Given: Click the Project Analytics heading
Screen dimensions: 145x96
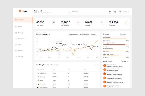Looking at the screenshot, I should coord(43,34).
